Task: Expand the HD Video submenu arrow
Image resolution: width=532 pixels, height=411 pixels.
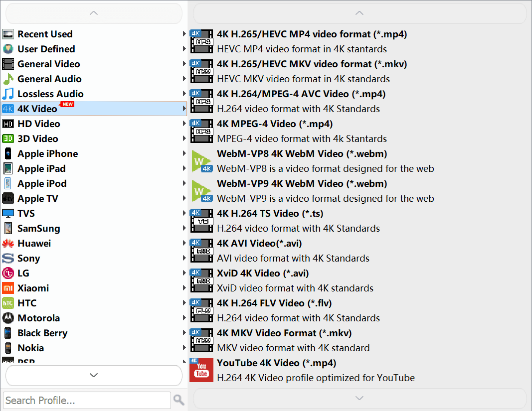Action: point(184,124)
